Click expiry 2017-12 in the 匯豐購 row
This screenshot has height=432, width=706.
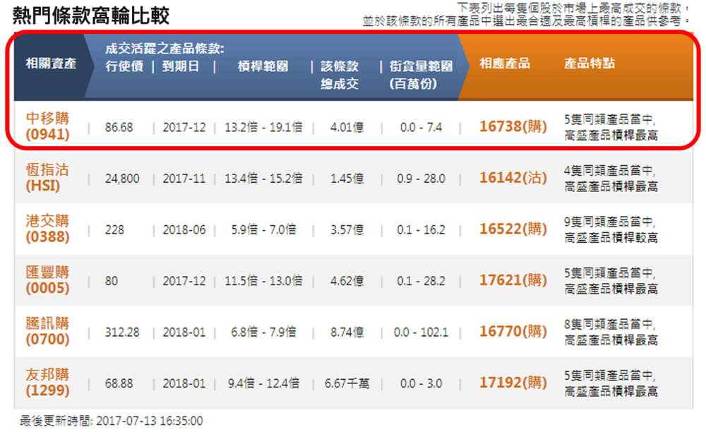pos(184,281)
